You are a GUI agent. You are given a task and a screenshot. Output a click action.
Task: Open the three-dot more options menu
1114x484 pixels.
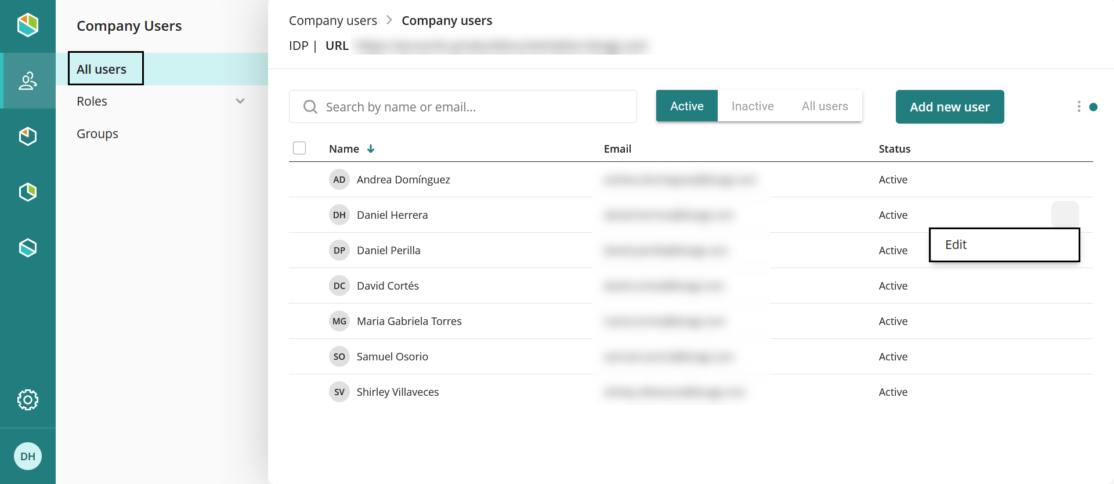(1079, 107)
